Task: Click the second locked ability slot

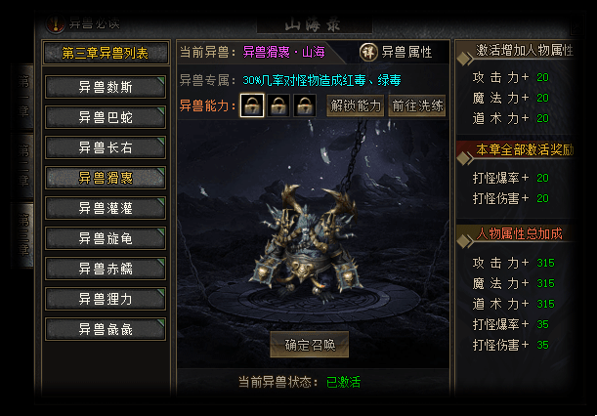Action: 278,105
